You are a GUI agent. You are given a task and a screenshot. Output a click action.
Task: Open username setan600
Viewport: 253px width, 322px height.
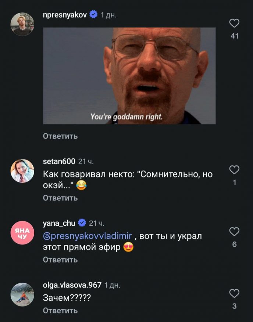click(59, 161)
